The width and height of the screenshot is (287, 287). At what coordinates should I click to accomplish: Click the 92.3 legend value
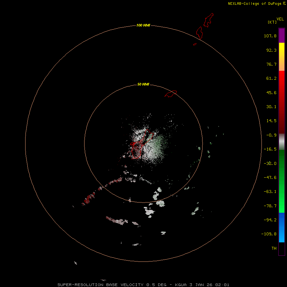point(271,50)
